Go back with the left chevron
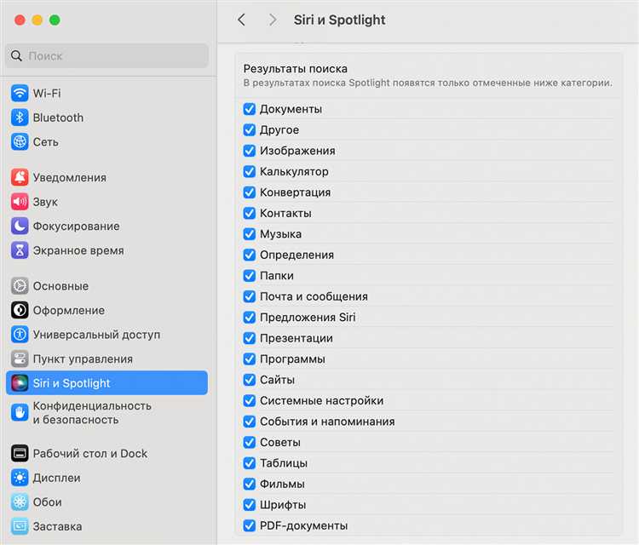This screenshot has height=545, width=639. tap(242, 20)
